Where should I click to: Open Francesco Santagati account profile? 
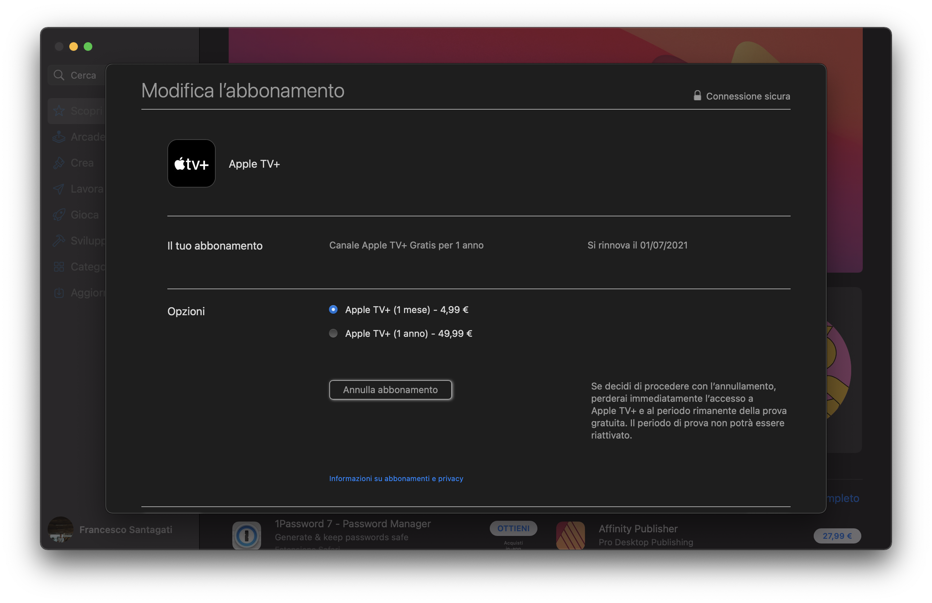[110, 529]
